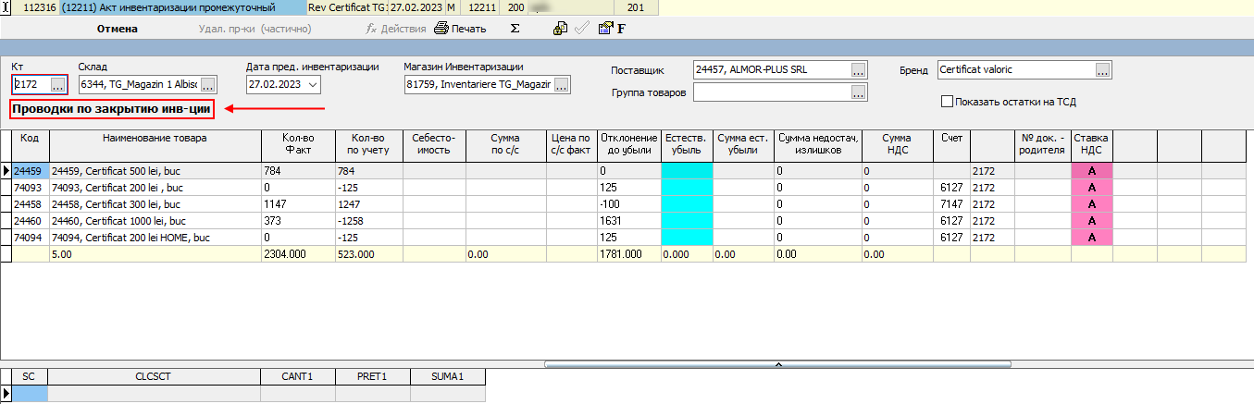Click the splitter collapse arrow bar
The image size is (1254, 404).
click(776, 365)
